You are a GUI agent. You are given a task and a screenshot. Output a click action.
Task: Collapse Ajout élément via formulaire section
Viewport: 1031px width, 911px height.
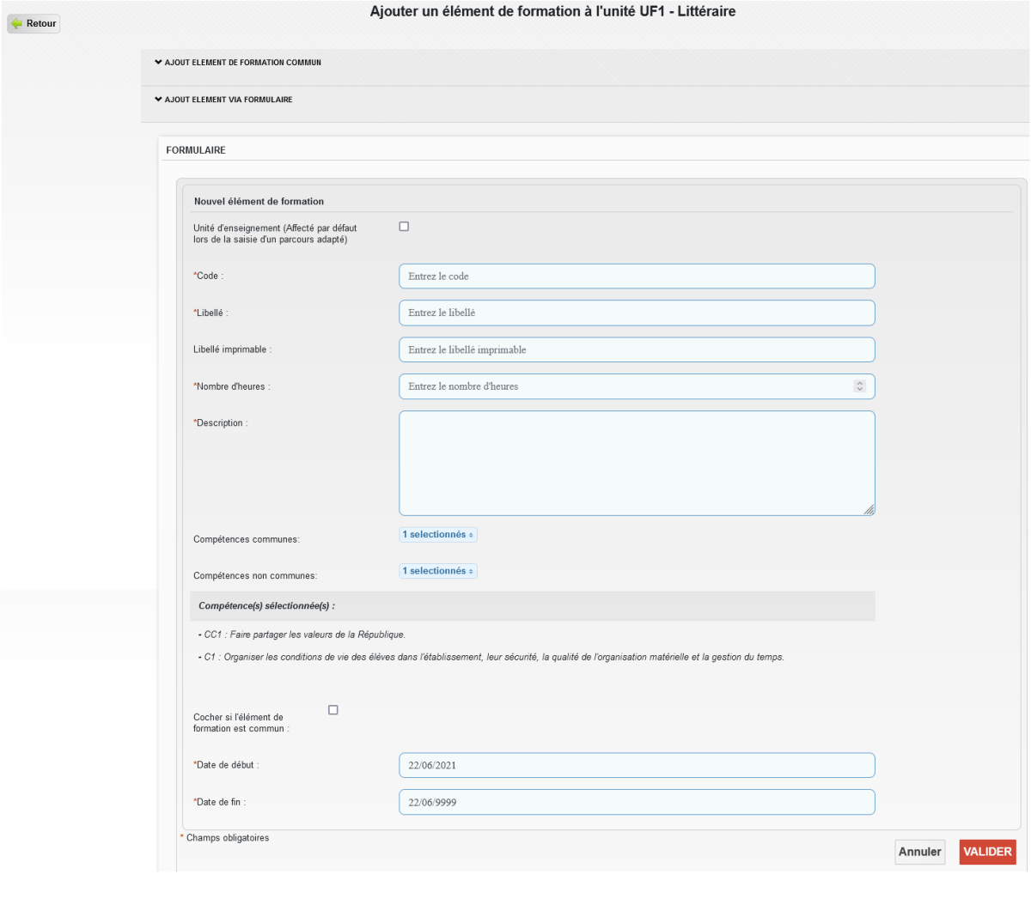pyautogui.click(x=223, y=100)
